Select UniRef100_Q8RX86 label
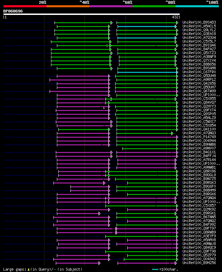 pyautogui.click(x=199, y=171)
